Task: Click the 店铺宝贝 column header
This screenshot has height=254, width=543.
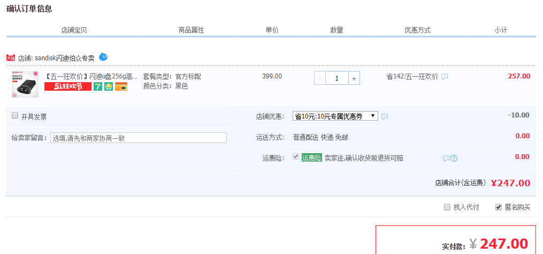Action: [x=74, y=30]
